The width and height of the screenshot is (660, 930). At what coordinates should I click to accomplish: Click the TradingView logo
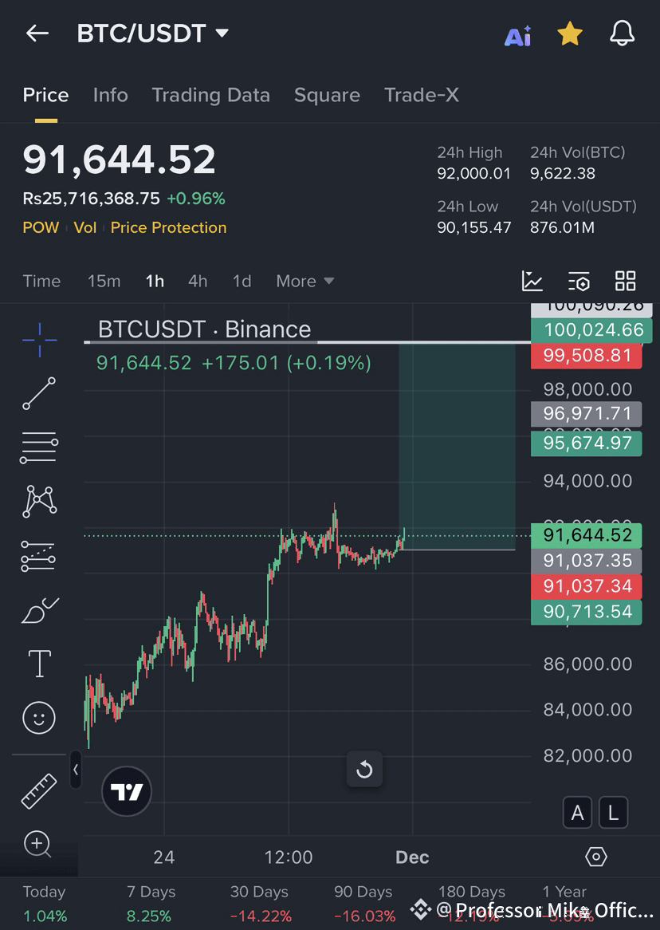(127, 791)
